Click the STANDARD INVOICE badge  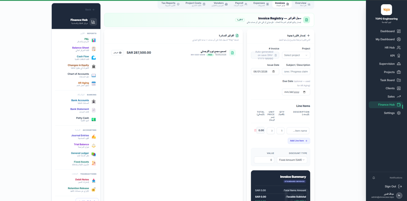point(295,182)
